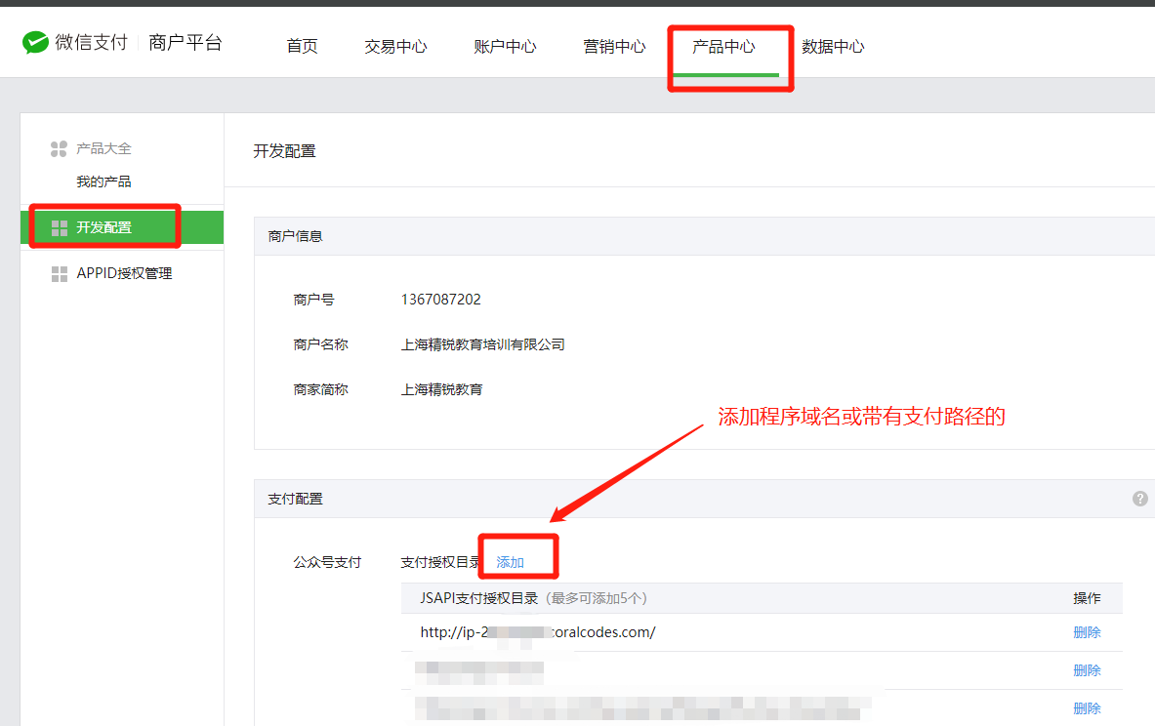Viewport: 1155px width, 726px height.
Task: Click 添加 to add a payment directory
Action: (510, 562)
